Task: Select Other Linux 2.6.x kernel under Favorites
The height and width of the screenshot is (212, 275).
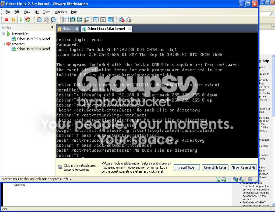Action: 34,49
